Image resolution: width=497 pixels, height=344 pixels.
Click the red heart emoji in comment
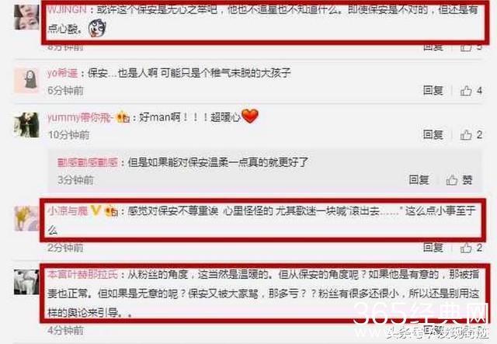point(250,116)
